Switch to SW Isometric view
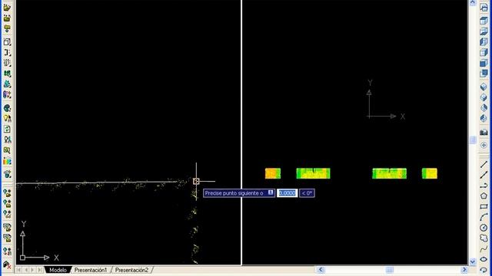The height and width of the screenshot is (276, 492). click(x=484, y=87)
